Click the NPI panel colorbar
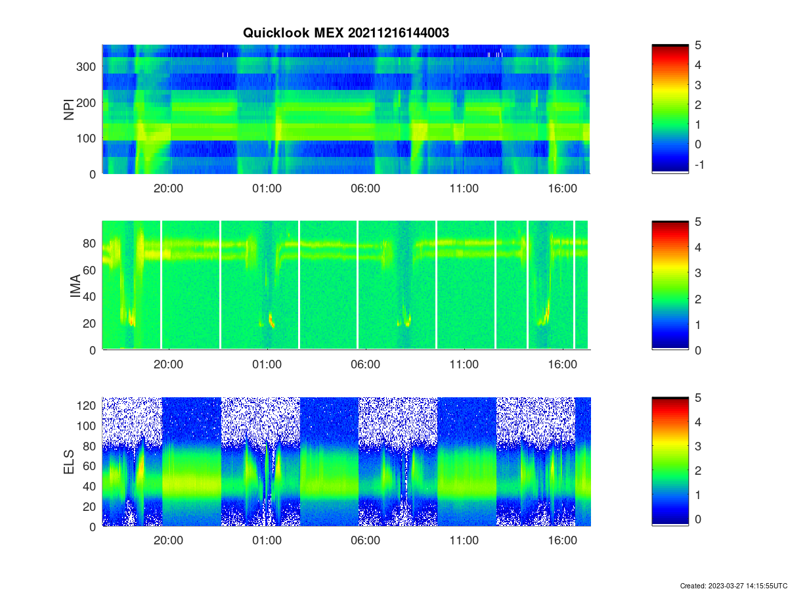Image resolution: width=788 pixels, height=591 pixels. (x=670, y=109)
